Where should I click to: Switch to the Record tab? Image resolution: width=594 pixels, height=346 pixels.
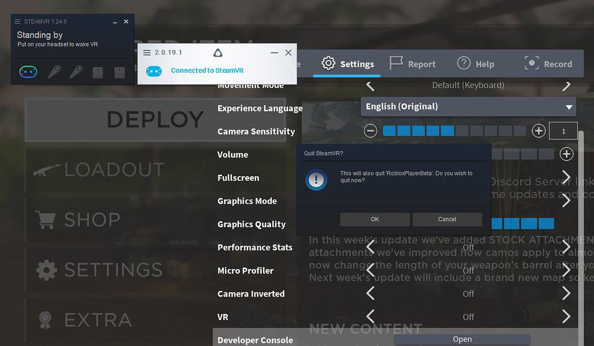549,64
